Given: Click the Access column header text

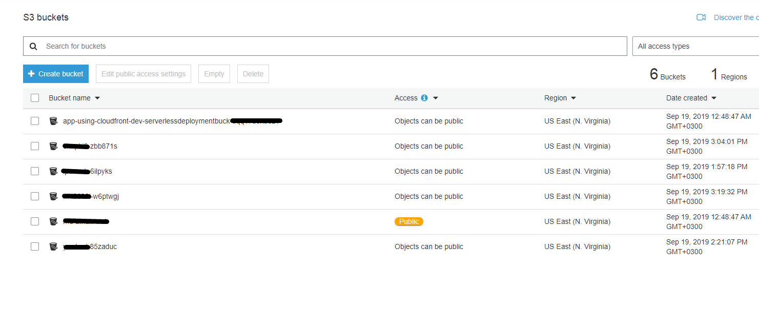Looking at the screenshot, I should tap(406, 98).
